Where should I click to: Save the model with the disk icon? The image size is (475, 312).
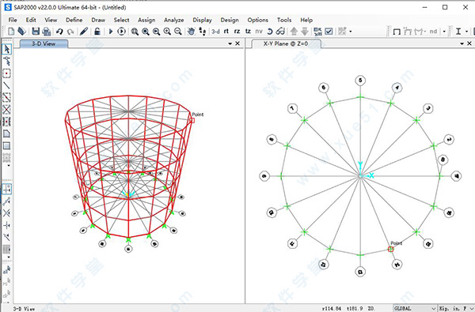[x=36, y=31]
